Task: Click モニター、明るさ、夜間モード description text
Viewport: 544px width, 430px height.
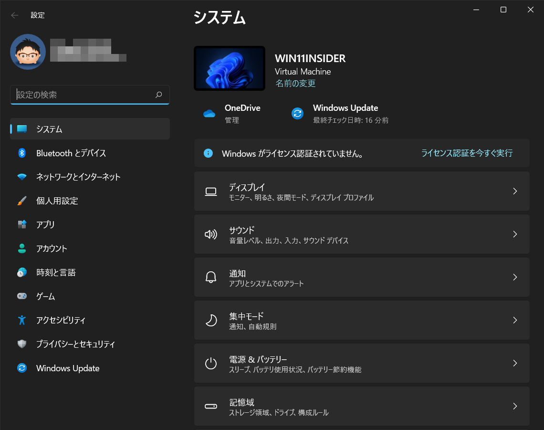Action: [301, 198]
